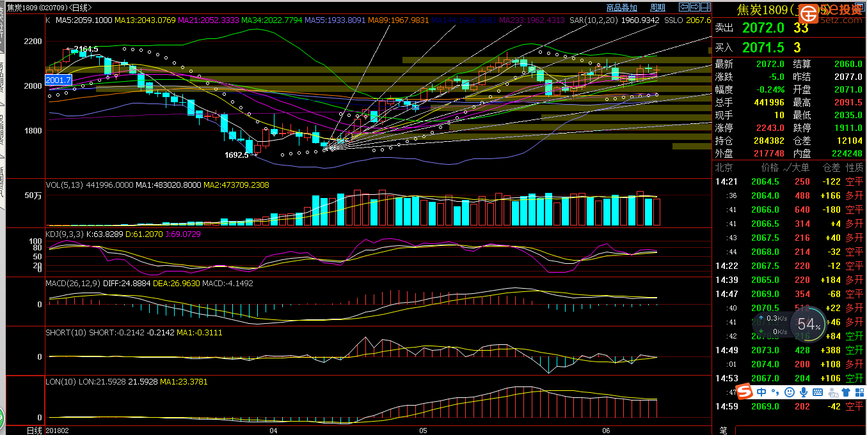This screenshot has width=867, height=435.
Task: Open Sogou emoji smiley icon
Action: tap(789, 392)
